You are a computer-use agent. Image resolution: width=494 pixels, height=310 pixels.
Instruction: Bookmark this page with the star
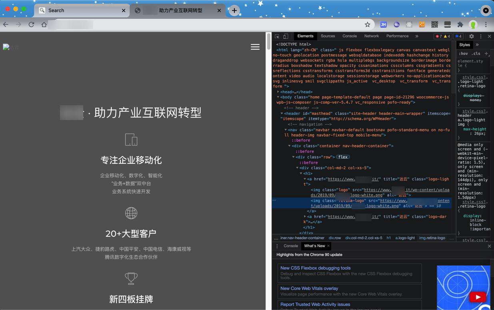click(367, 24)
